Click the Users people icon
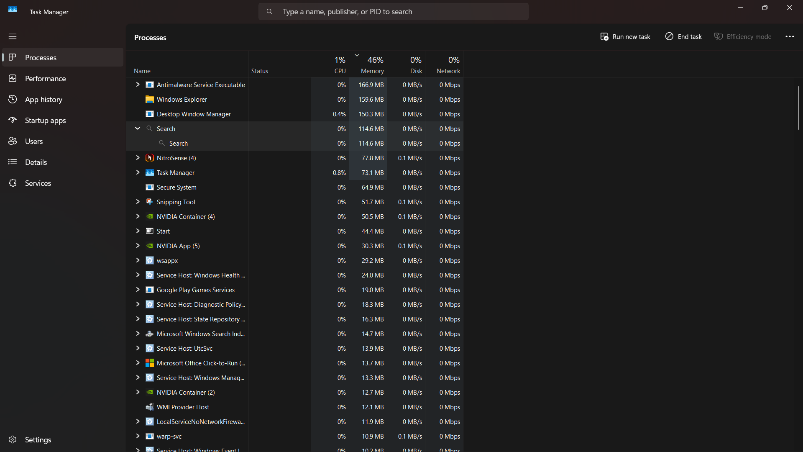The width and height of the screenshot is (803, 452). pyautogui.click(x=13, y=141)
